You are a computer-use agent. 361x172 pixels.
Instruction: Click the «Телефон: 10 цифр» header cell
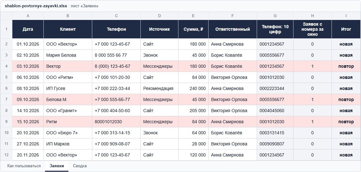[x=275, y=29]
